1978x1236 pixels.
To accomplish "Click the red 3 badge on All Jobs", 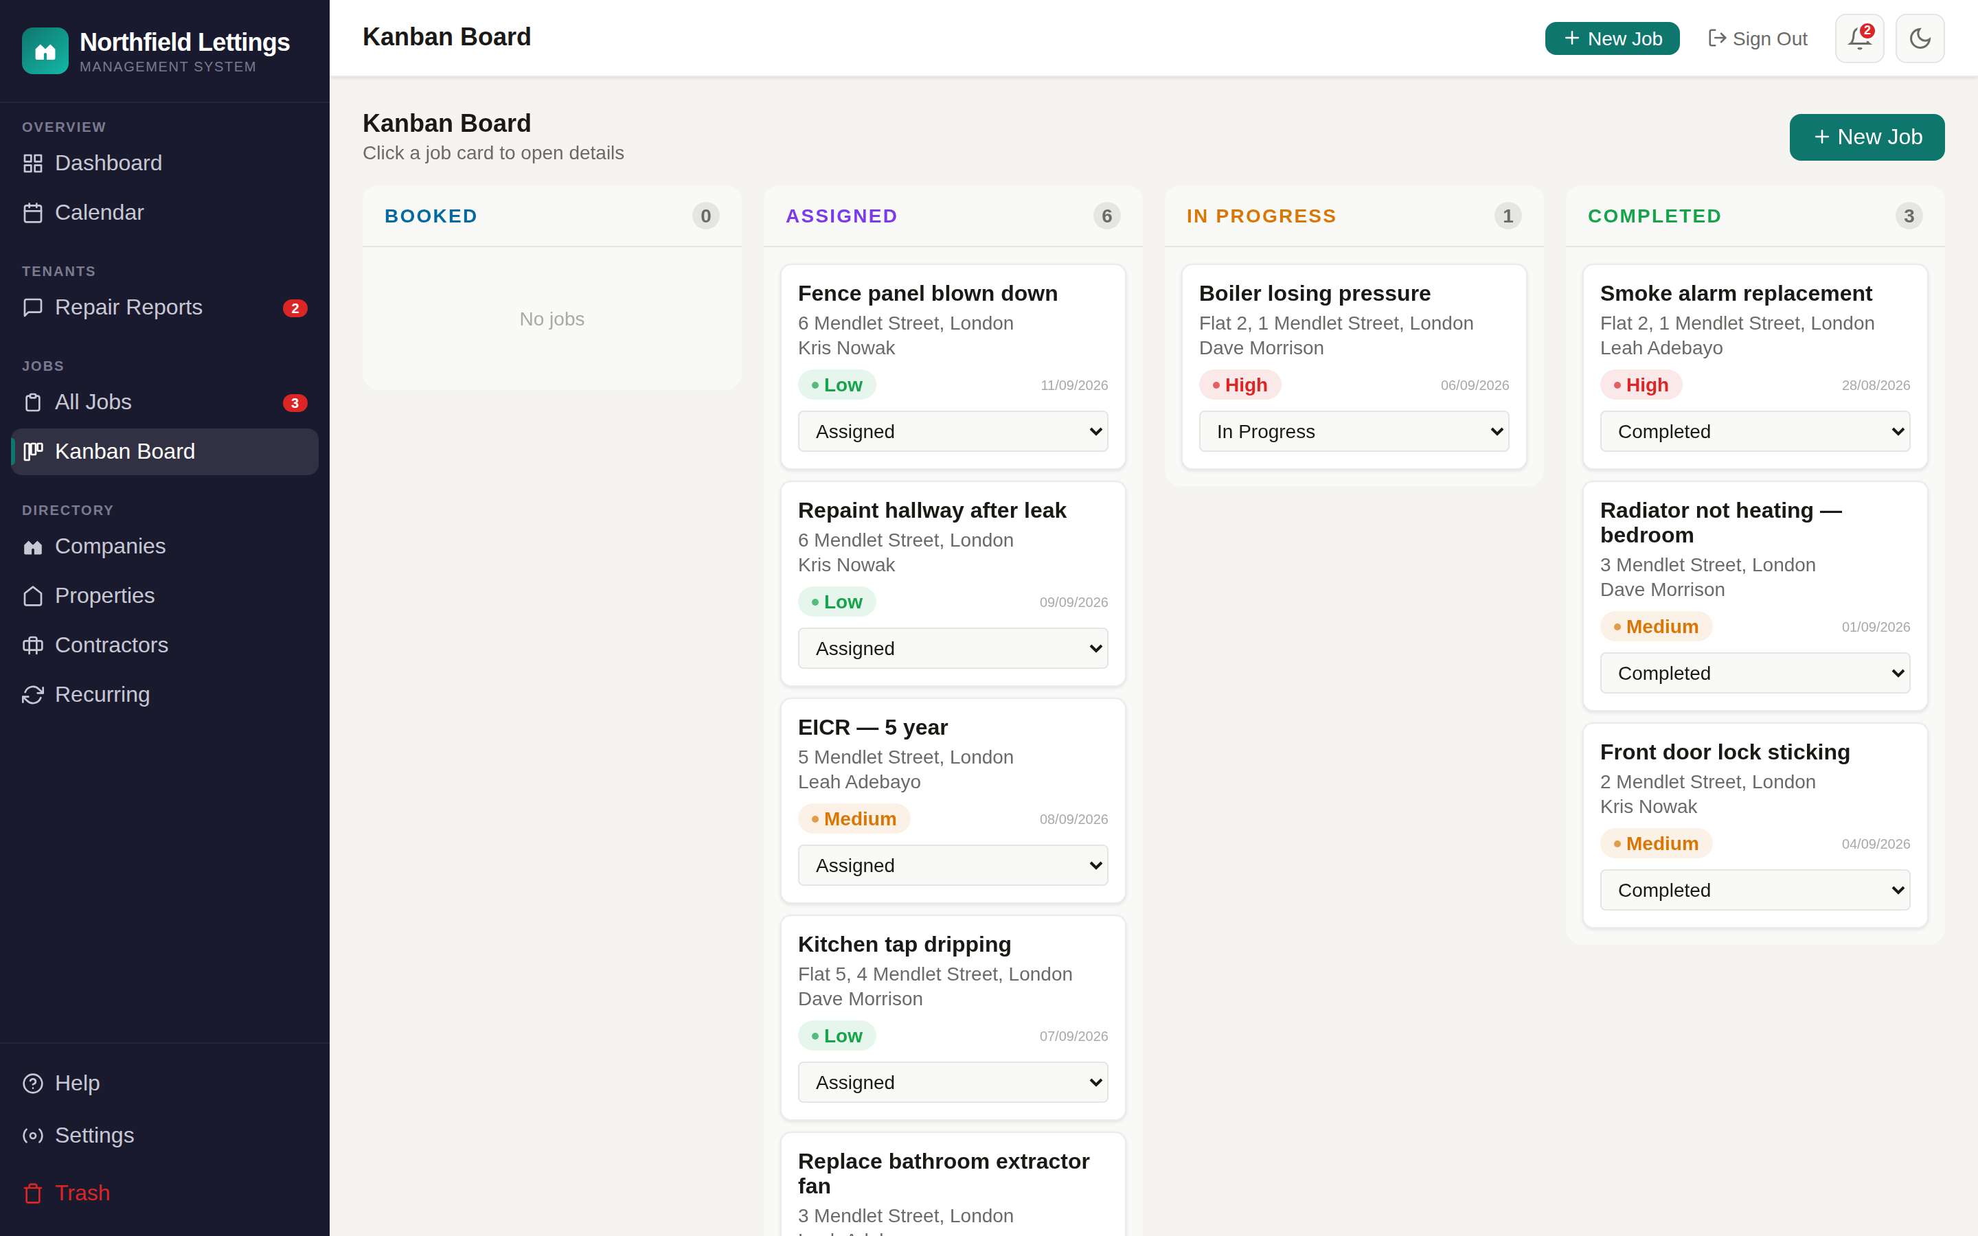I will click(x=295, y=403).
